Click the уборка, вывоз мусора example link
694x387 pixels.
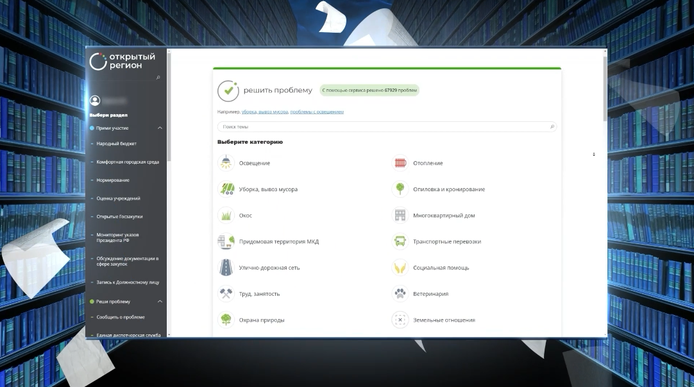point(265,112)
